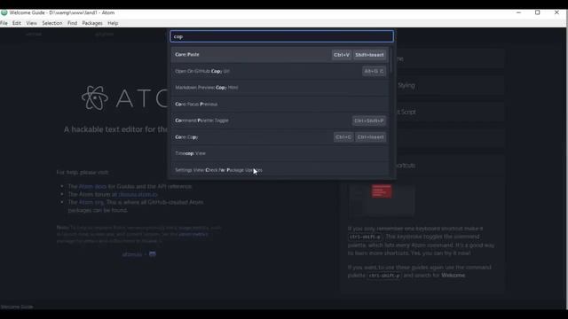Select the 'Core: Copy' command
568x319 pixels.
[x=280, y=137]
